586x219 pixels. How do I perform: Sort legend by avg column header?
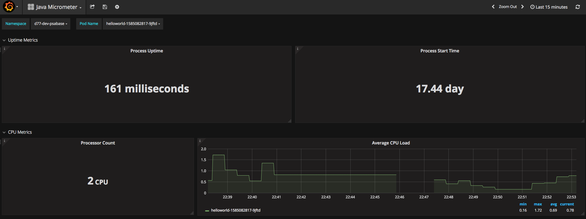[554, 204]
